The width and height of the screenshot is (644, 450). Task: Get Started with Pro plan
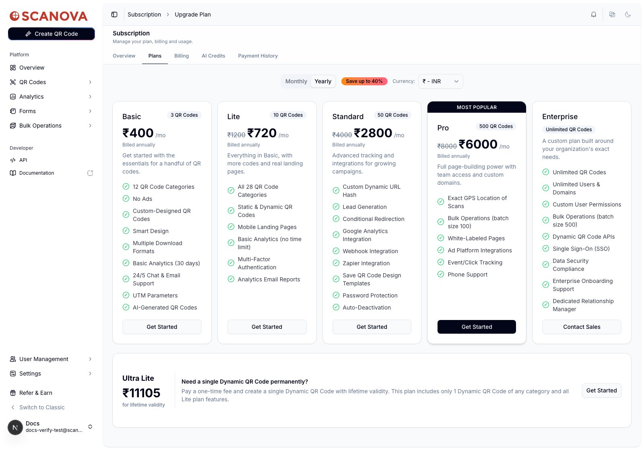(477, 327)
